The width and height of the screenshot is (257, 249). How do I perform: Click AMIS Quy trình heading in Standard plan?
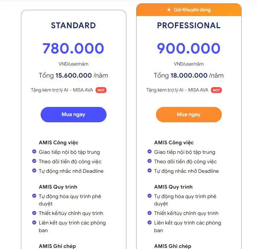58,187
